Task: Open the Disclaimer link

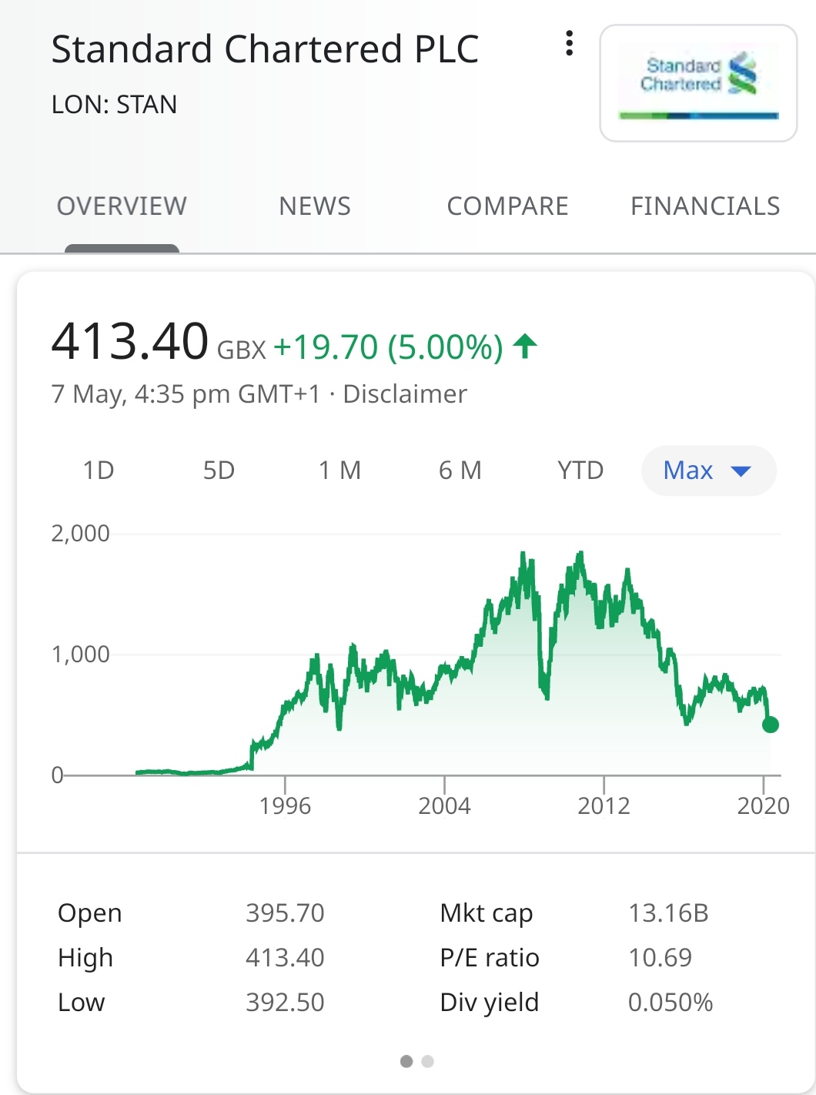Action: tap(404, 394)
